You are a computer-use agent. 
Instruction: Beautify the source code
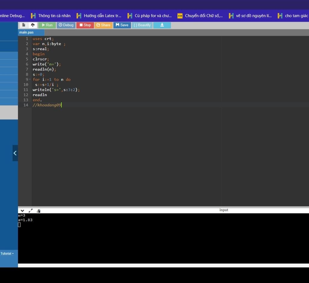tap(142, 25)
